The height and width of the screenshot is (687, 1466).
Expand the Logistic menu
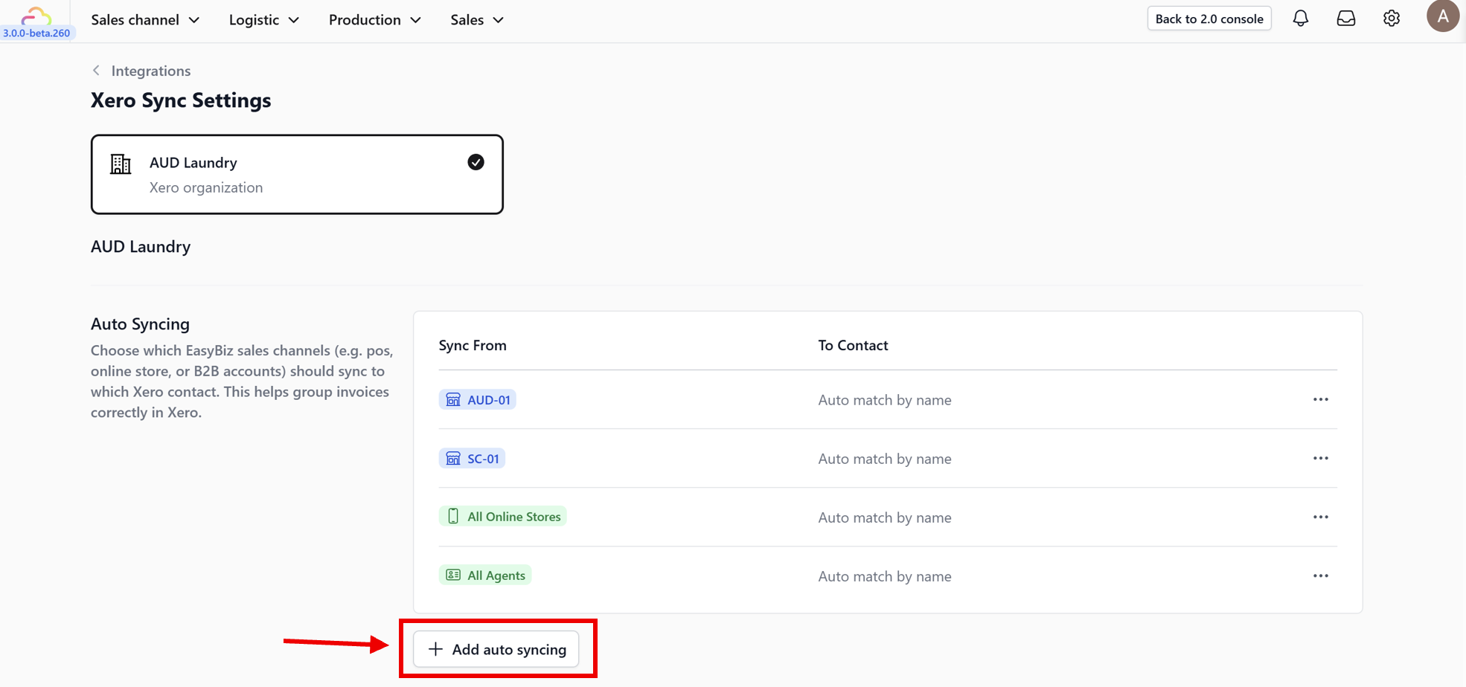(x=264, y=20)
